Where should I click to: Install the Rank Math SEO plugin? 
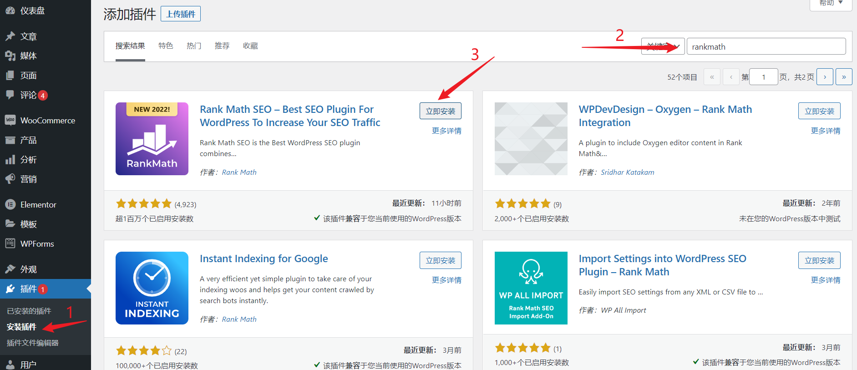point(440,111)
